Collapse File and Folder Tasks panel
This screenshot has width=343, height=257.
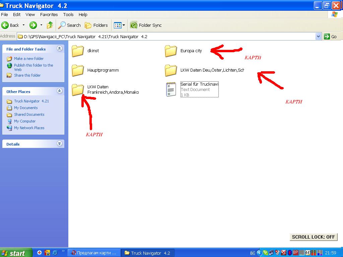[59, 49]
